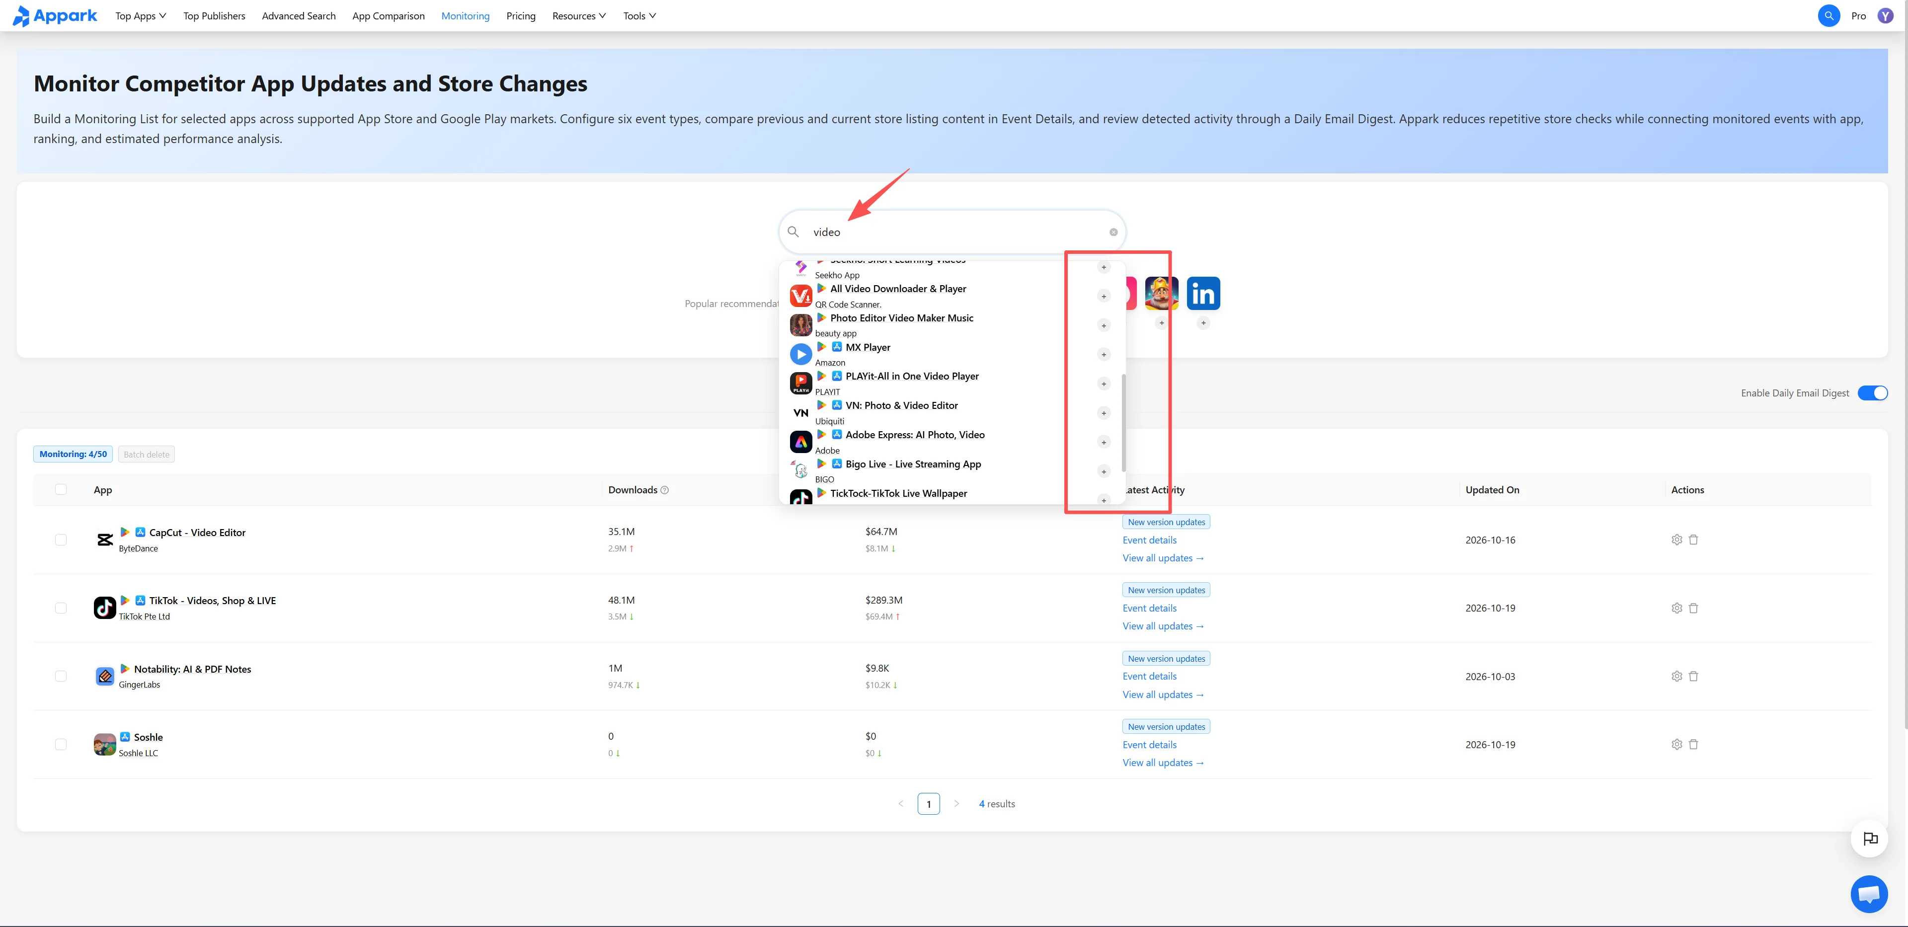This screenshot has height=927, width=1908.
Task: Expand the Tools dropdown menu
Action: 639,15
